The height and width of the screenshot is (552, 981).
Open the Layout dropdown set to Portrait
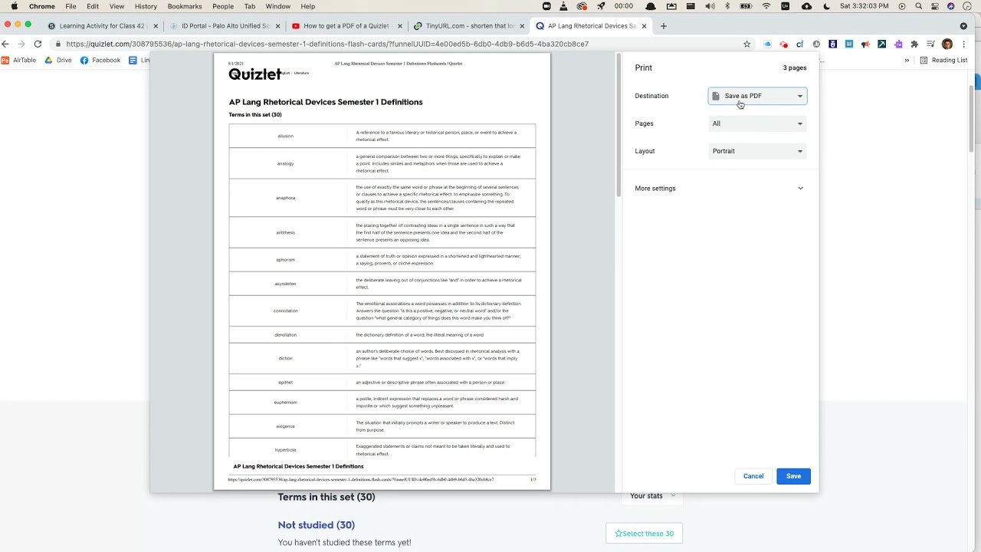tap(757, 151)
